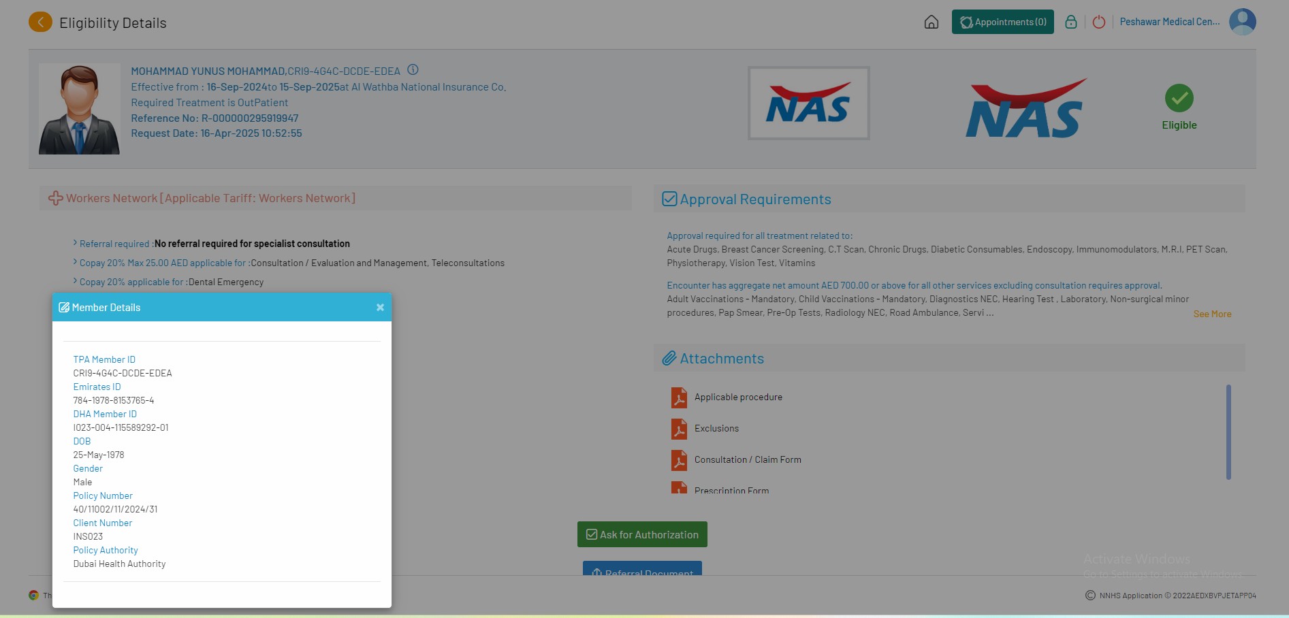The width and height of the screenshot is (1289, 618).
Task: Click the Gender value Male
Action: coord(82,482)
